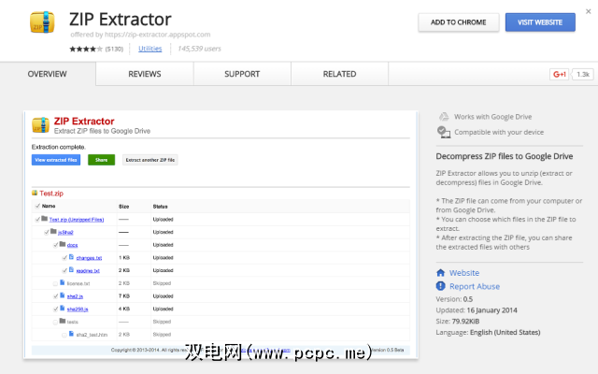
Task: Click the '145,539 users' text
Action: tap(199, 49)
